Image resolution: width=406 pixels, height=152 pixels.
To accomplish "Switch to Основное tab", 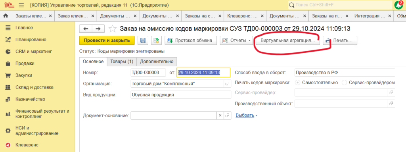I will click(93, 62).
